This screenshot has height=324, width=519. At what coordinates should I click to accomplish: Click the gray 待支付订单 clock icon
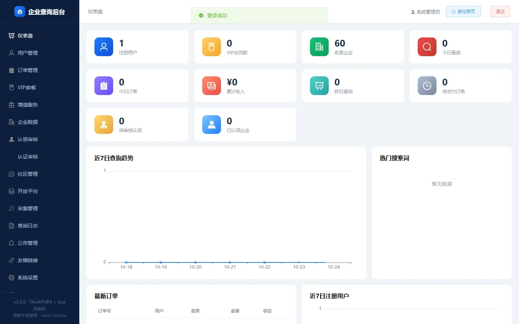pos(427,86)
